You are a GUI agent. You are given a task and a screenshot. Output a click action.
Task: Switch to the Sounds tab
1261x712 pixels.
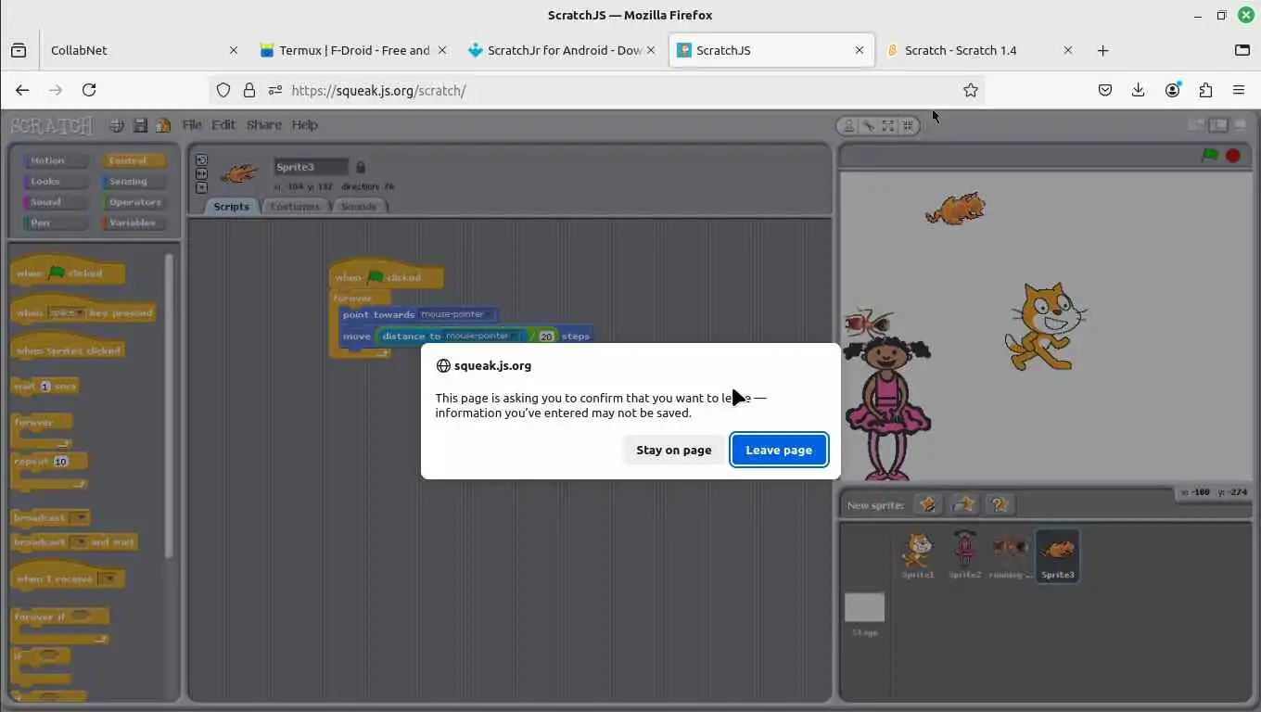pos(359,206)
